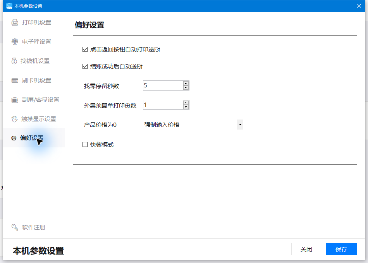This screenshot has width=368, height=263.
Task: Click the software registration key icon
Action: point(15,227)
